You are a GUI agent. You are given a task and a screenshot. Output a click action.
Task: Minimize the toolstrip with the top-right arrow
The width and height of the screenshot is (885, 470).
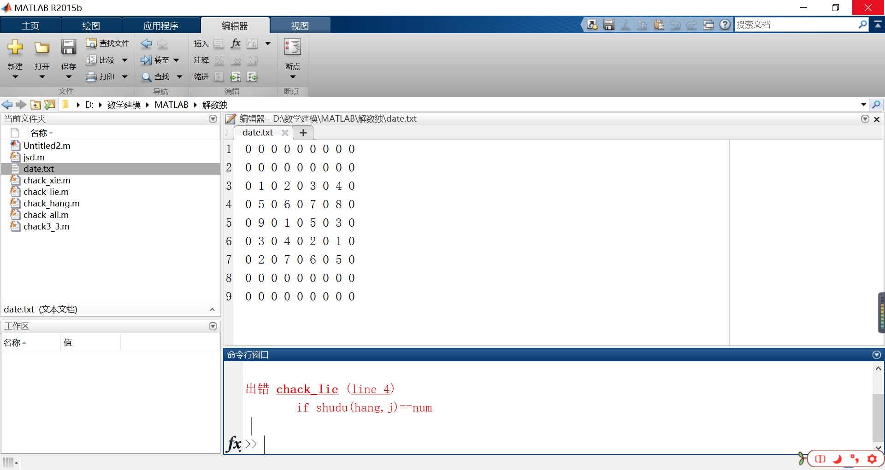(878, 25)
